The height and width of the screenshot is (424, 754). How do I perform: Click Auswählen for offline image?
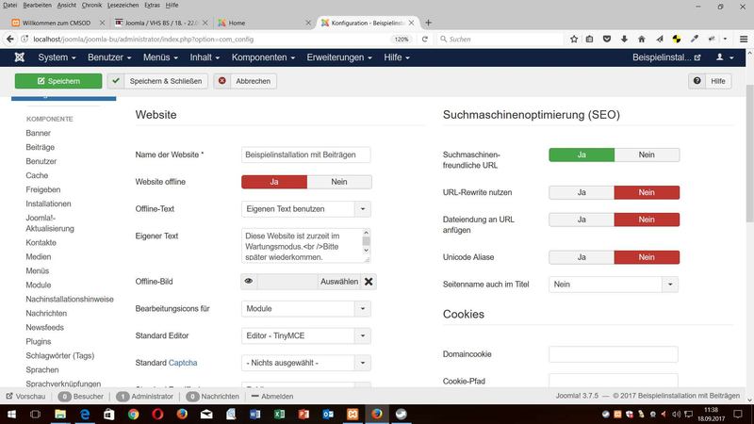[339, 281]
